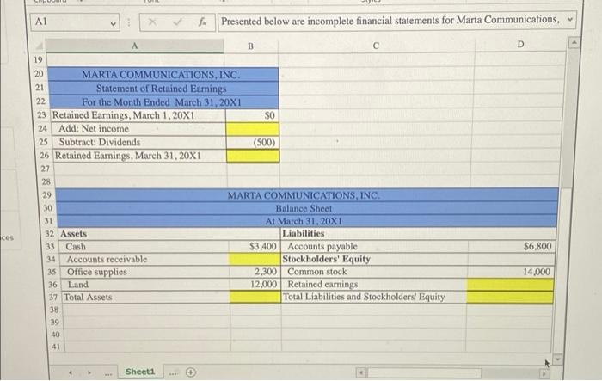Select the yellow Retained Earnings March 31 cell
602x381 pixels.
pyautogui.click(x=253, y=156)
